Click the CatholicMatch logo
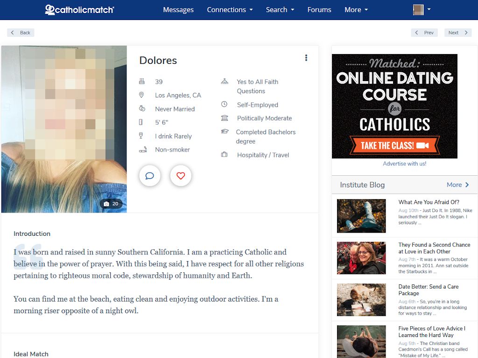This screenshot has width=478, height=358. pos(80,10)
